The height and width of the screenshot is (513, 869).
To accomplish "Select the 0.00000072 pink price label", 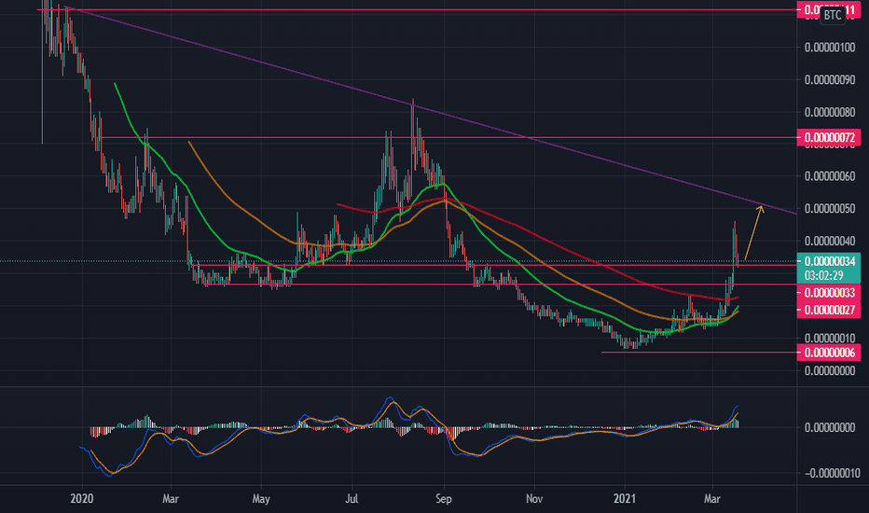I will point(829,137).
